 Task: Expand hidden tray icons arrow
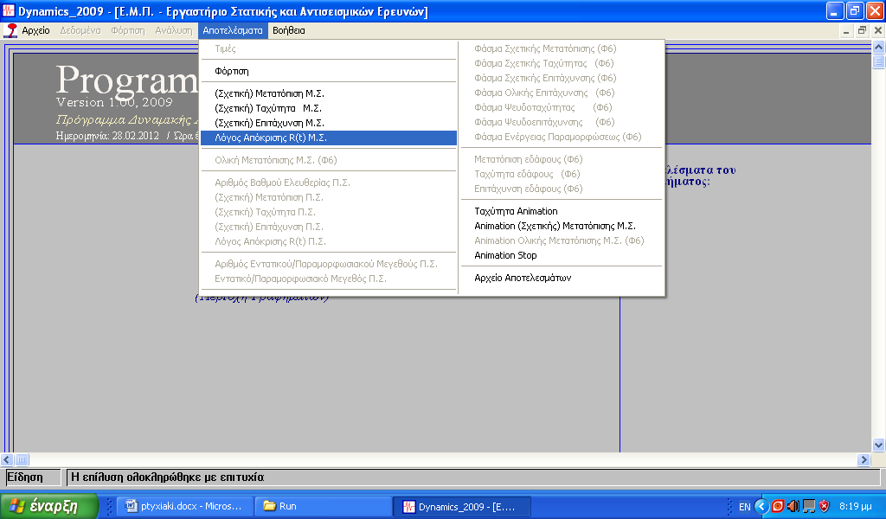[761, 506]
